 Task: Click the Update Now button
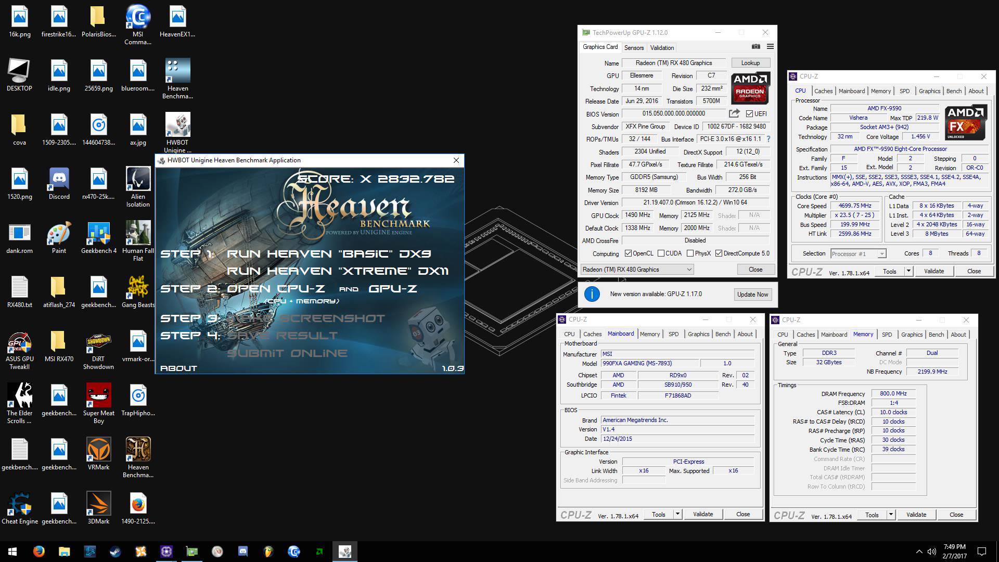752,294
